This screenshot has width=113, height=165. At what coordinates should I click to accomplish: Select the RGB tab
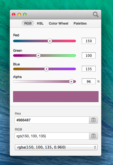(x=28, y=23)
